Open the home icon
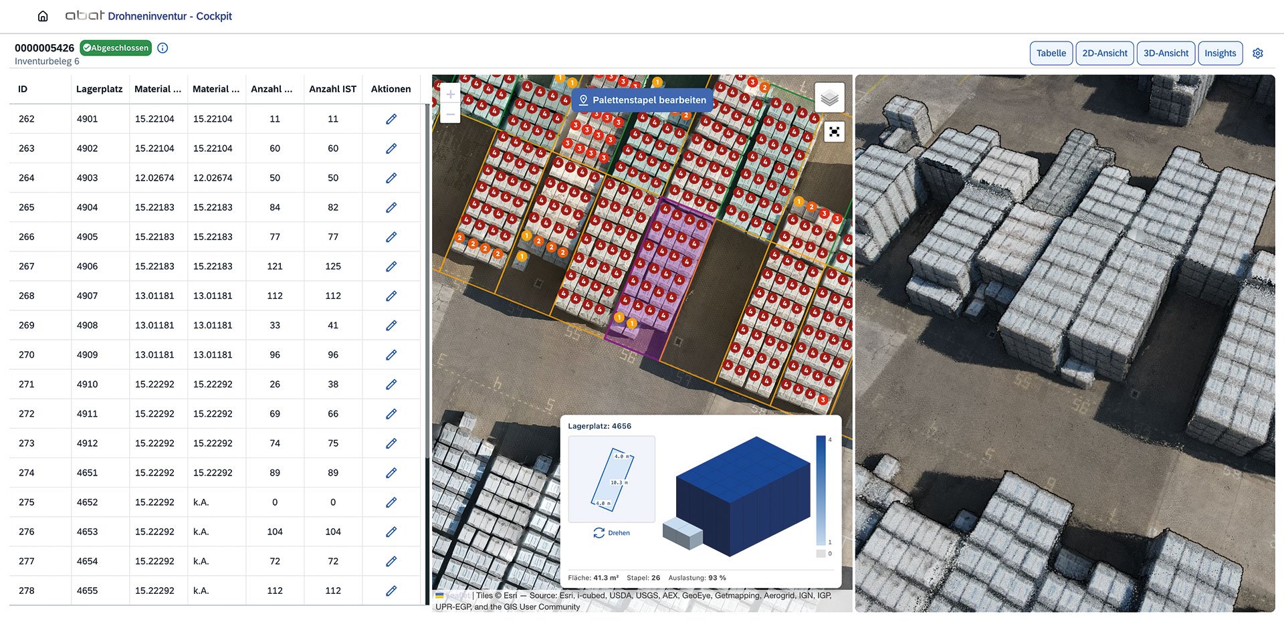This screenshot has width=1284, height=630. pos(43,16)
